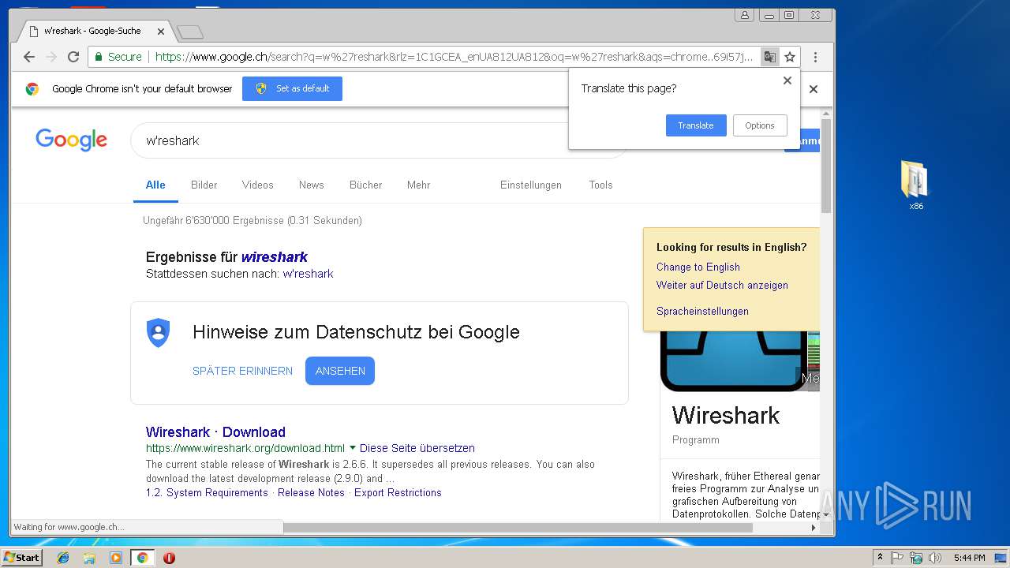Click Diese Seite übersetzen link
Image resolution: width=1010 pixels, height=568 pixels.
point(417,448)
